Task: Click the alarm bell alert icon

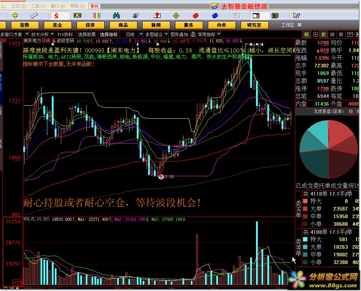Action: tap(136, 15)
